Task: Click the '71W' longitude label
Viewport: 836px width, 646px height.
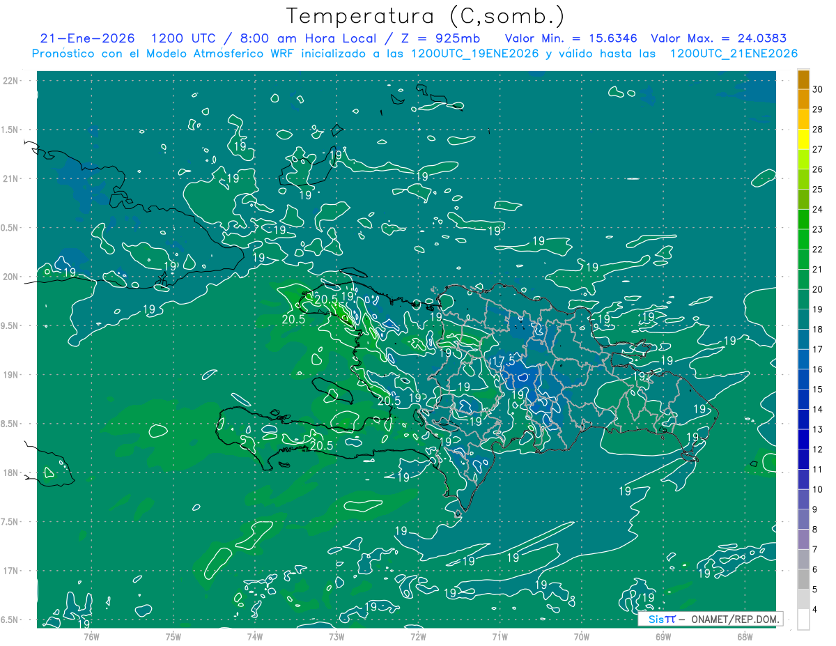Action: coord(500,636)
